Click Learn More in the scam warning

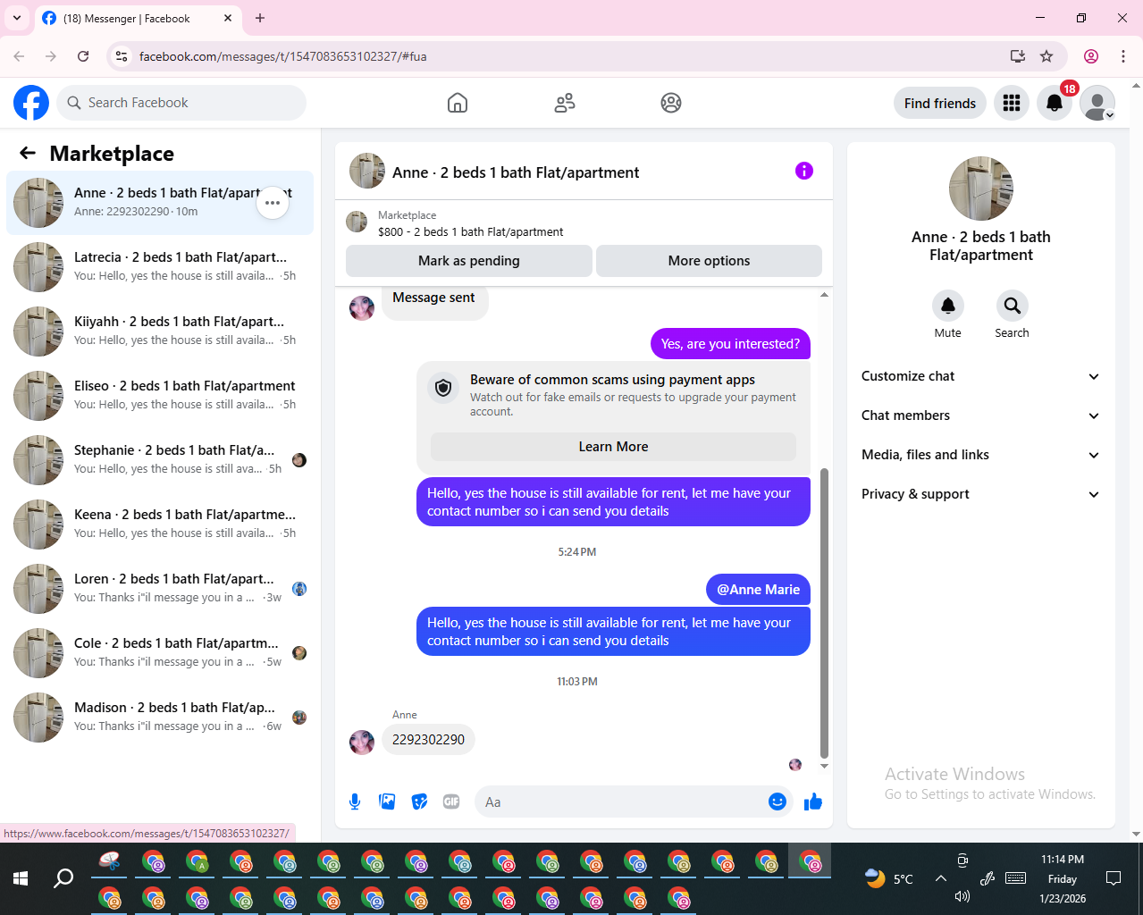click(x=613, y=447)
